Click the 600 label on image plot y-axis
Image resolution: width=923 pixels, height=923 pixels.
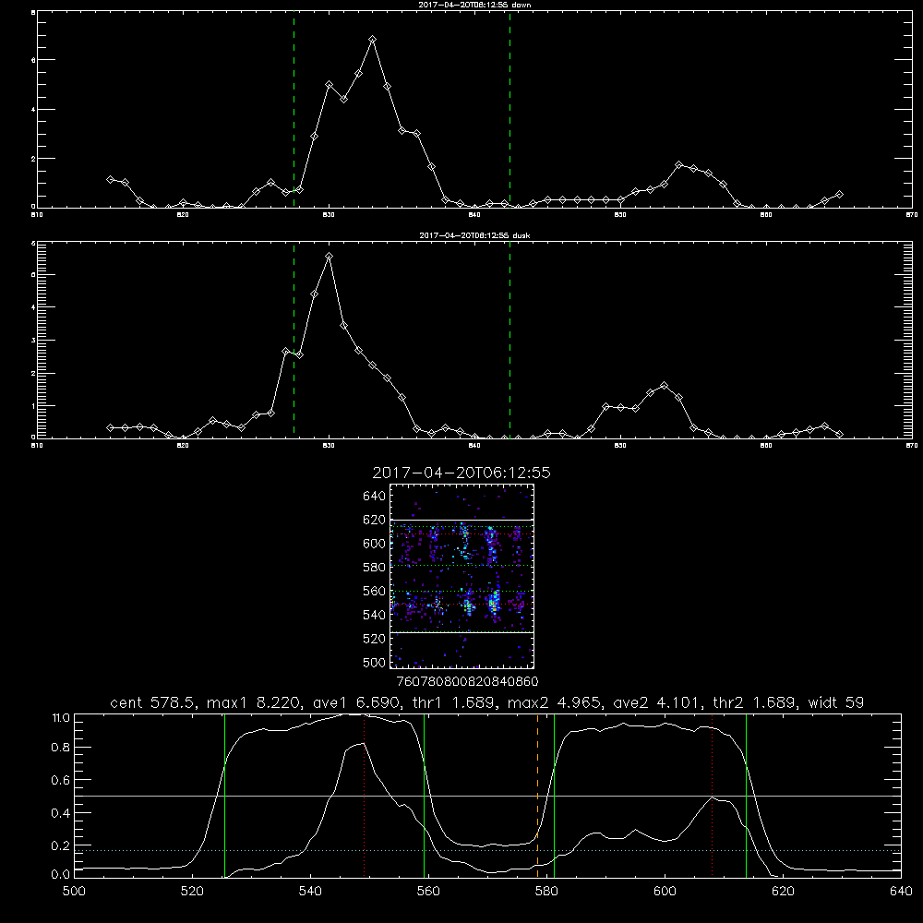pos(375,544)
